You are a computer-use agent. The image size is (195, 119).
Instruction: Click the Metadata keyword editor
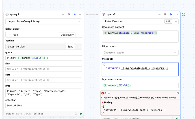point(140,69)
